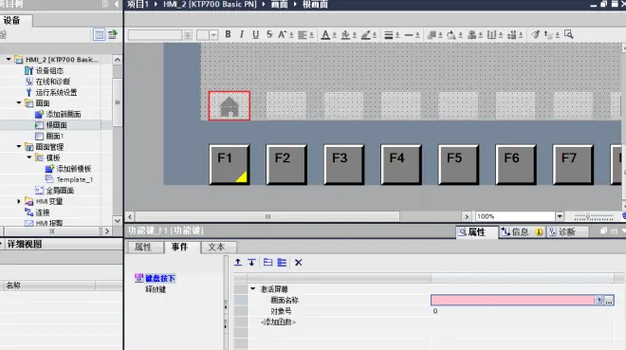Screen dimensions: 626x350
Task: Select the 释放键 event
Action: pos(156,289)
